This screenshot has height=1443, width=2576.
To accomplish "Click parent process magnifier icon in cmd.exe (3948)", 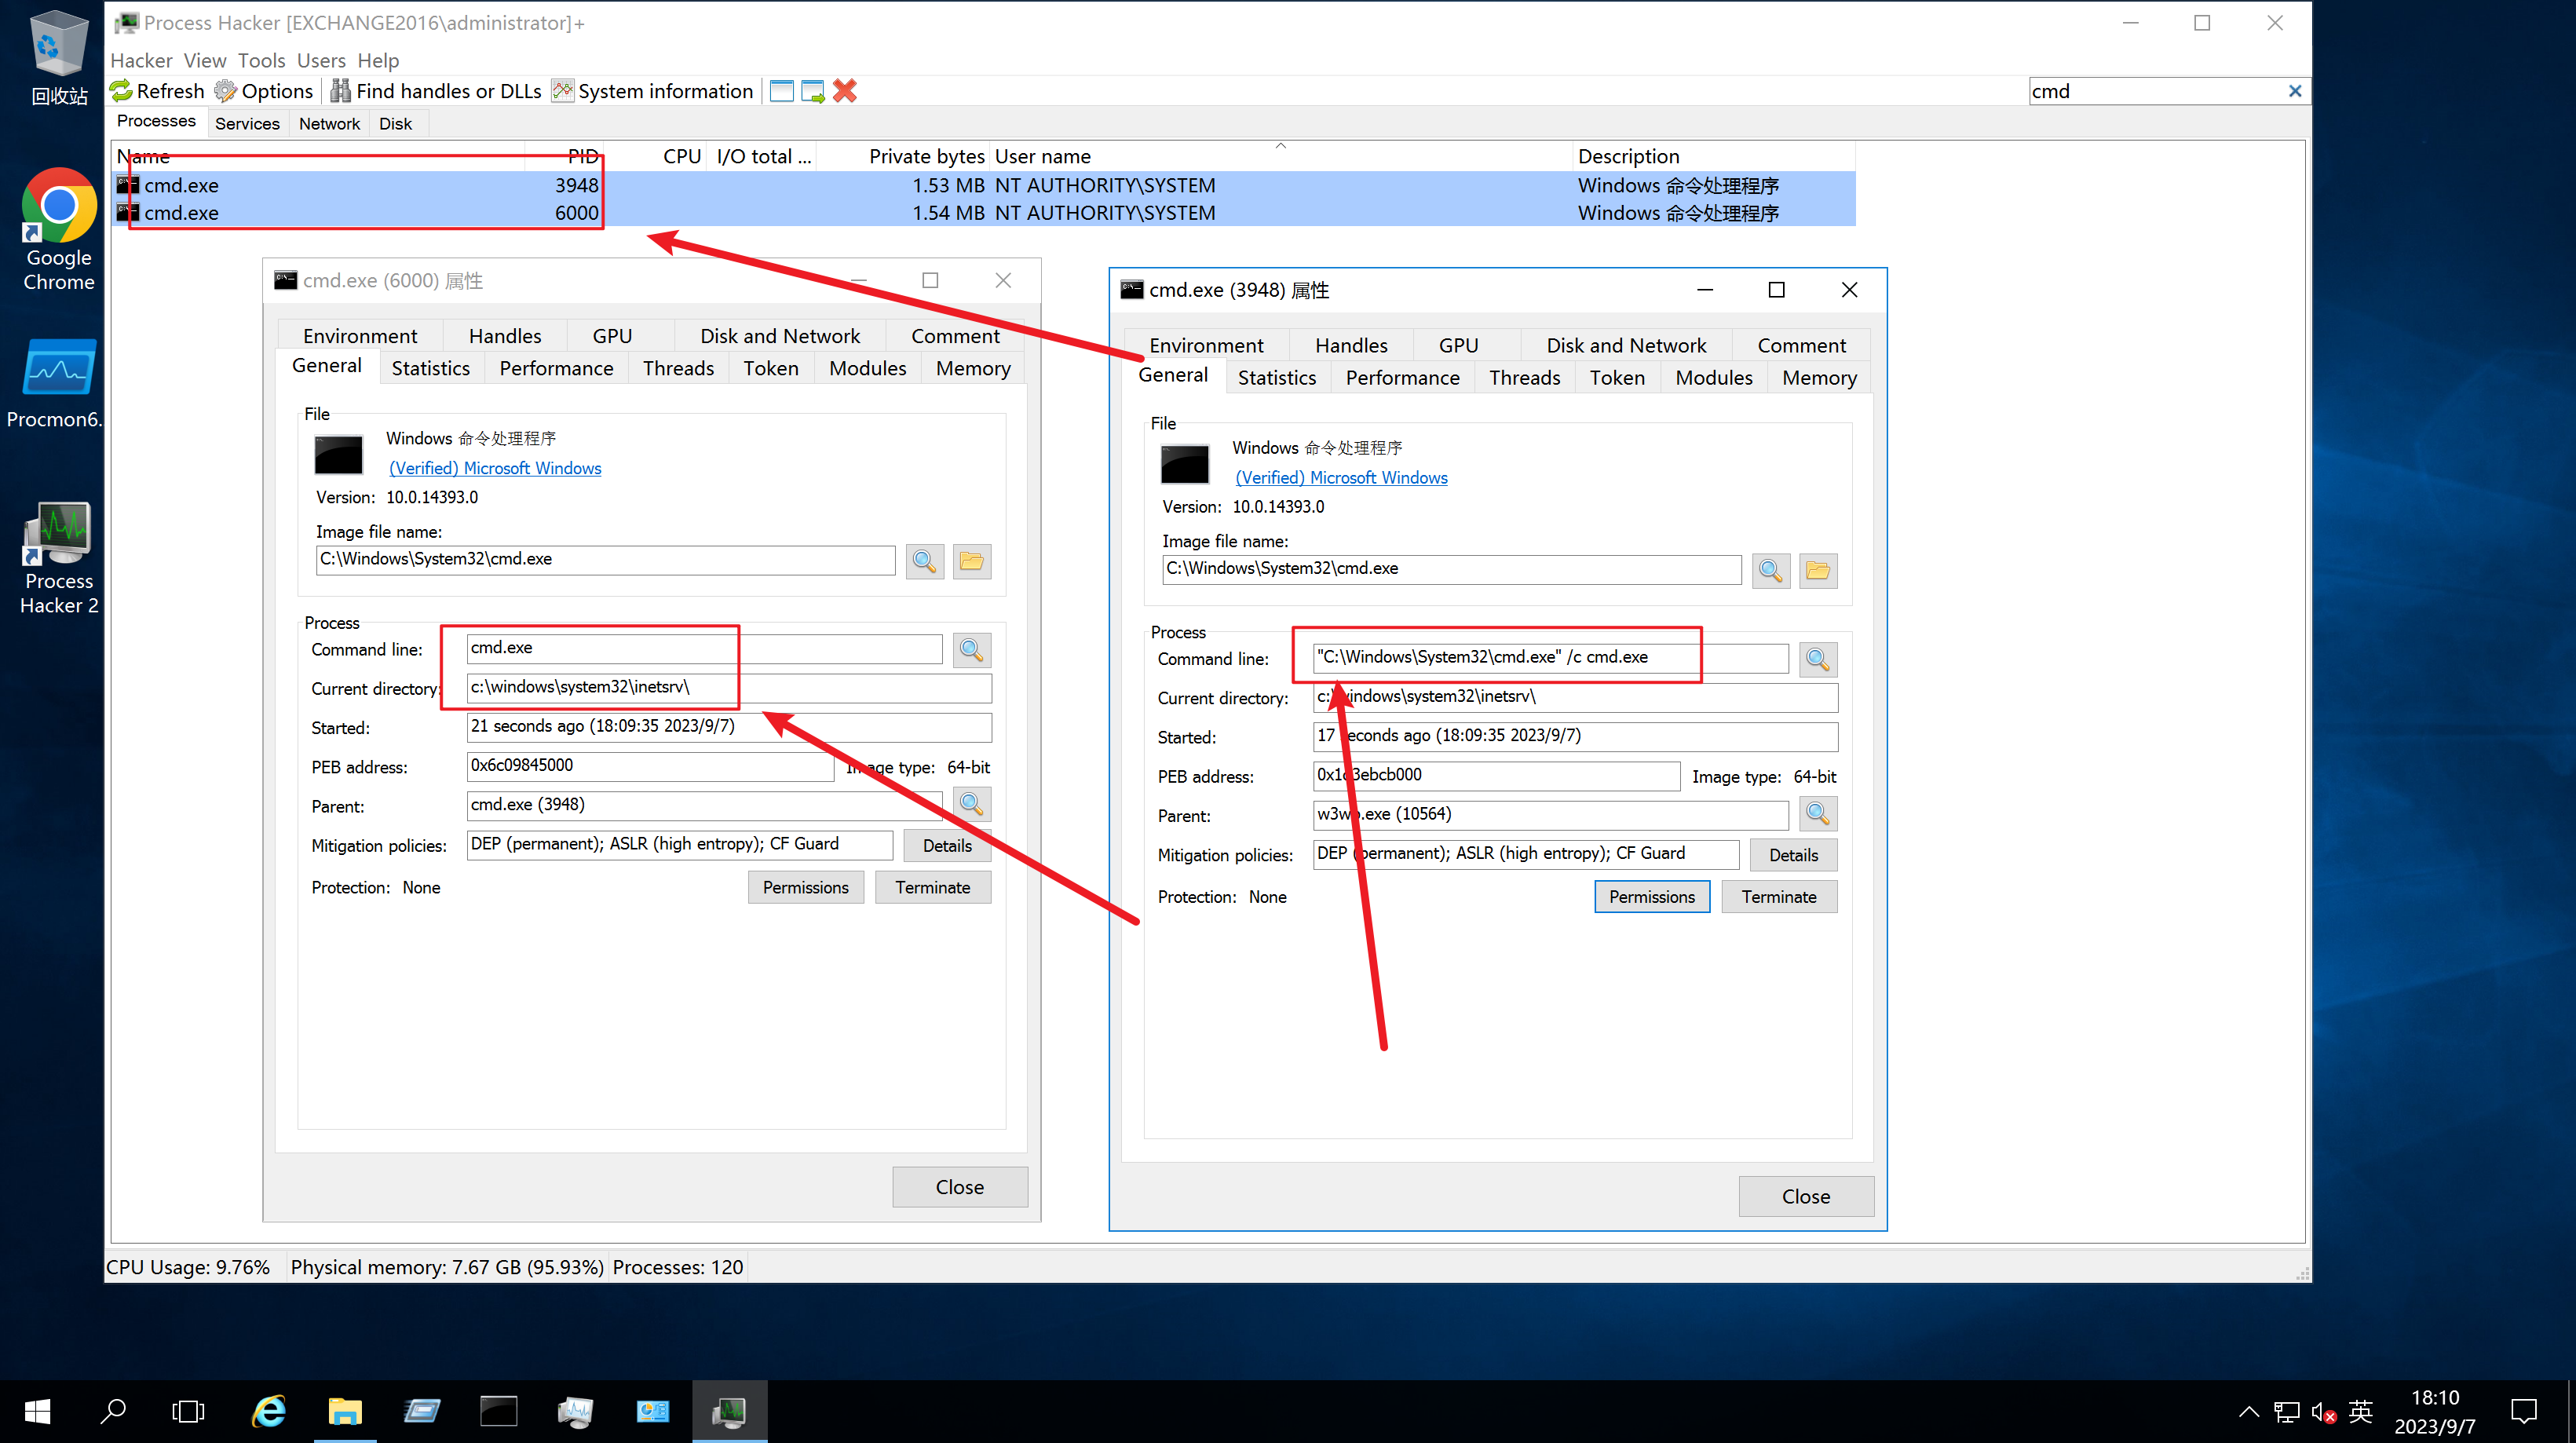I will [1817, 814].
